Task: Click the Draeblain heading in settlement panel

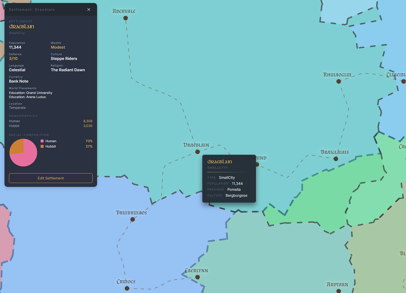Action: tap(22, 26)
